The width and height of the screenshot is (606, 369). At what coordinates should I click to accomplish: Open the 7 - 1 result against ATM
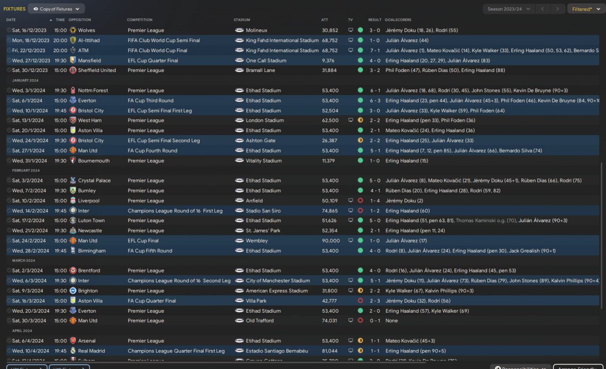click(x=374, y=50)
